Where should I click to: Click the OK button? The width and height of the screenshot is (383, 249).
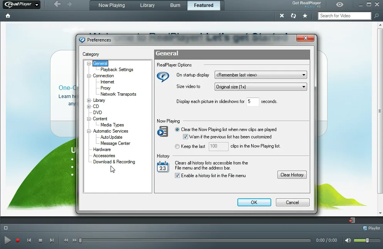click(x=254, y=202)
